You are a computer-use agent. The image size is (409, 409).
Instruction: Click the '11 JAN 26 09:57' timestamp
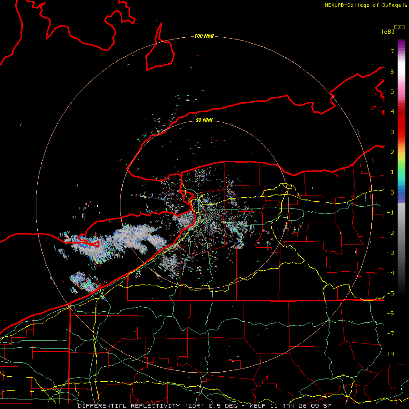(301, 406)
